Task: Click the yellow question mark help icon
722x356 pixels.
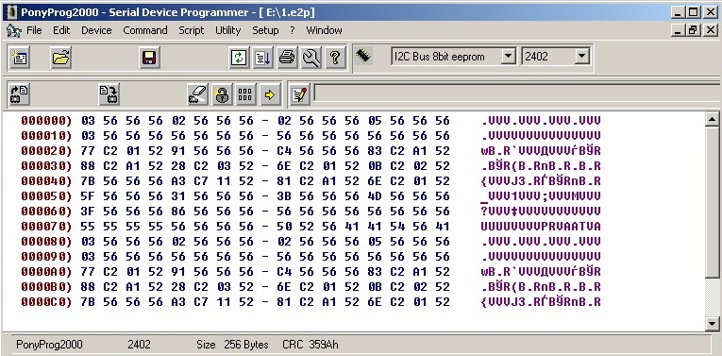Action: (335, 58)
